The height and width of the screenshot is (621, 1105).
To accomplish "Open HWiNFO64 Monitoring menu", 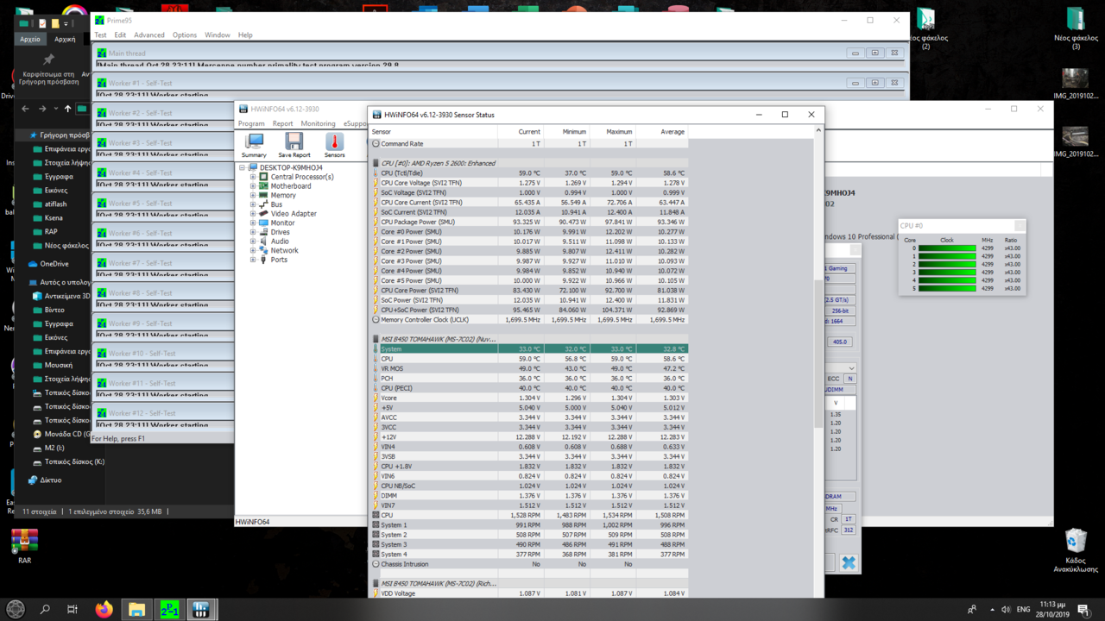I will click(318, 123).
